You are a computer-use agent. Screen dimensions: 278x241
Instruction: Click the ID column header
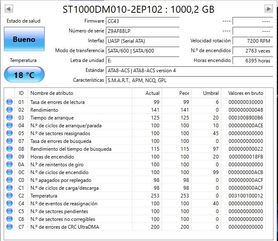point(21,93)
